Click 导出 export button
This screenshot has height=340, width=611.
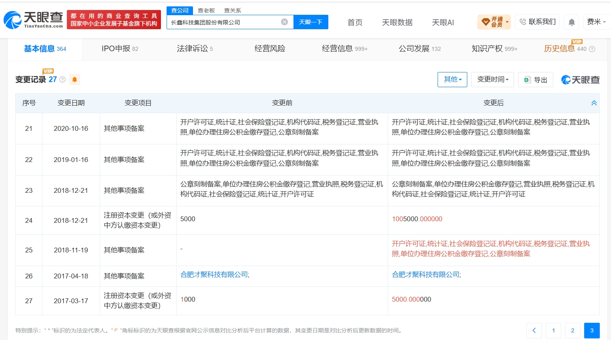point(536,80)
